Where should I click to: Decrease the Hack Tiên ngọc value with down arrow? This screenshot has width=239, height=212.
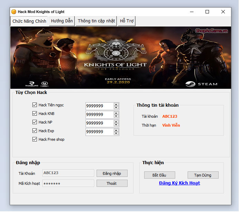coord(116,107)
